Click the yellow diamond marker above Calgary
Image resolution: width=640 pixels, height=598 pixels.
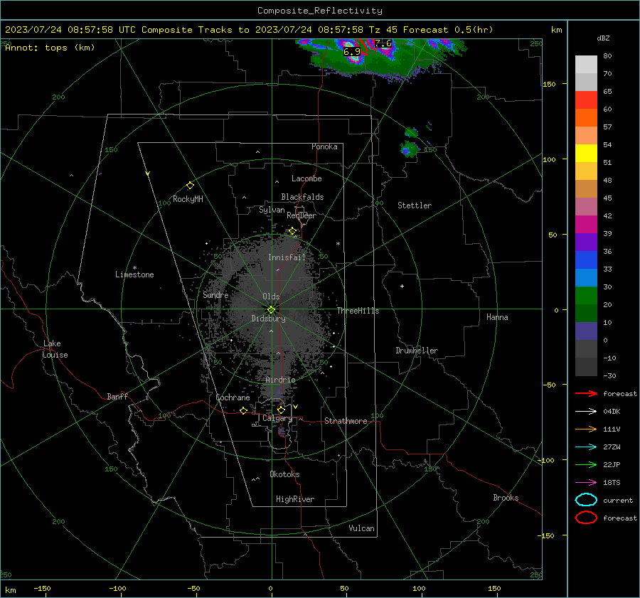point(281,410)
